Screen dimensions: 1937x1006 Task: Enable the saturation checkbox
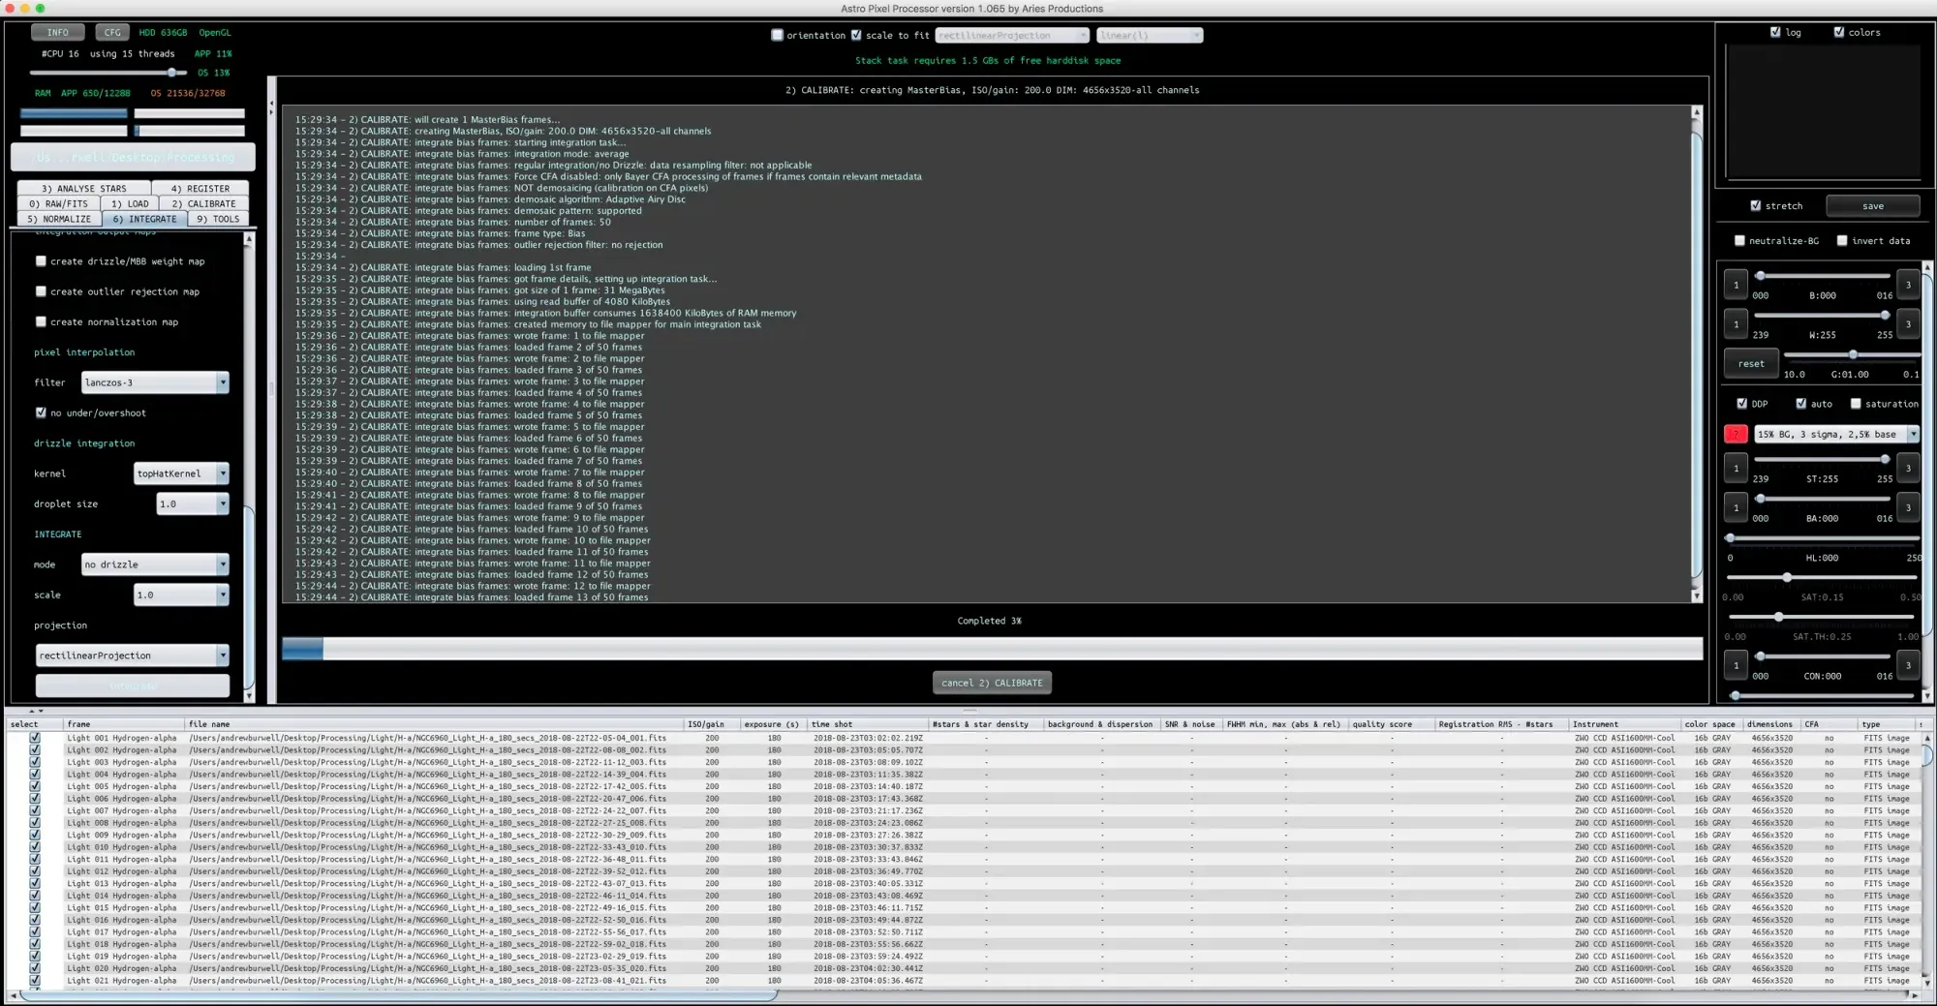(1856, 404)
